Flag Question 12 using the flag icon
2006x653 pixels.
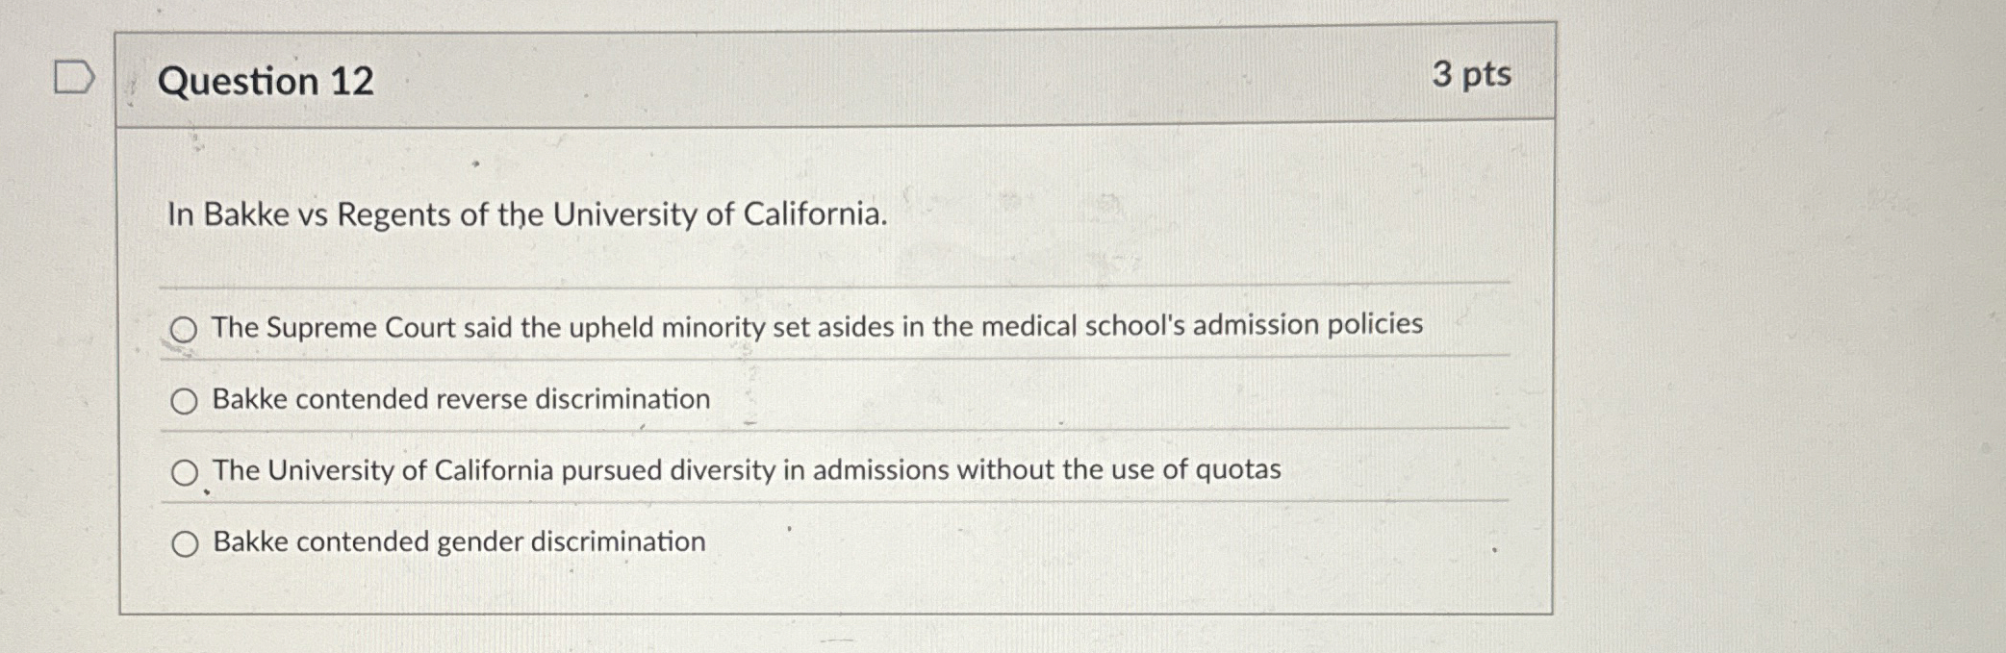coord(74,77)
